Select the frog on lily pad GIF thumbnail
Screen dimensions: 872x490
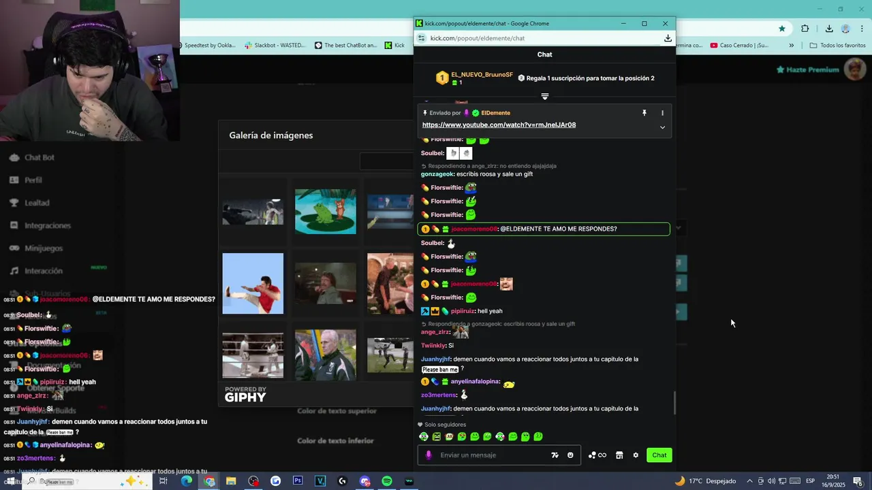click(325, 212)
